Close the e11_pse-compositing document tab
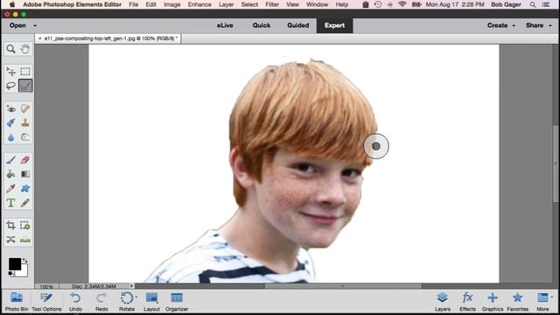 click(x=40, y=38)
